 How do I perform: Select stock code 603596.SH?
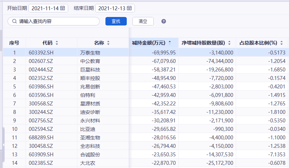[x=41, y=95]
